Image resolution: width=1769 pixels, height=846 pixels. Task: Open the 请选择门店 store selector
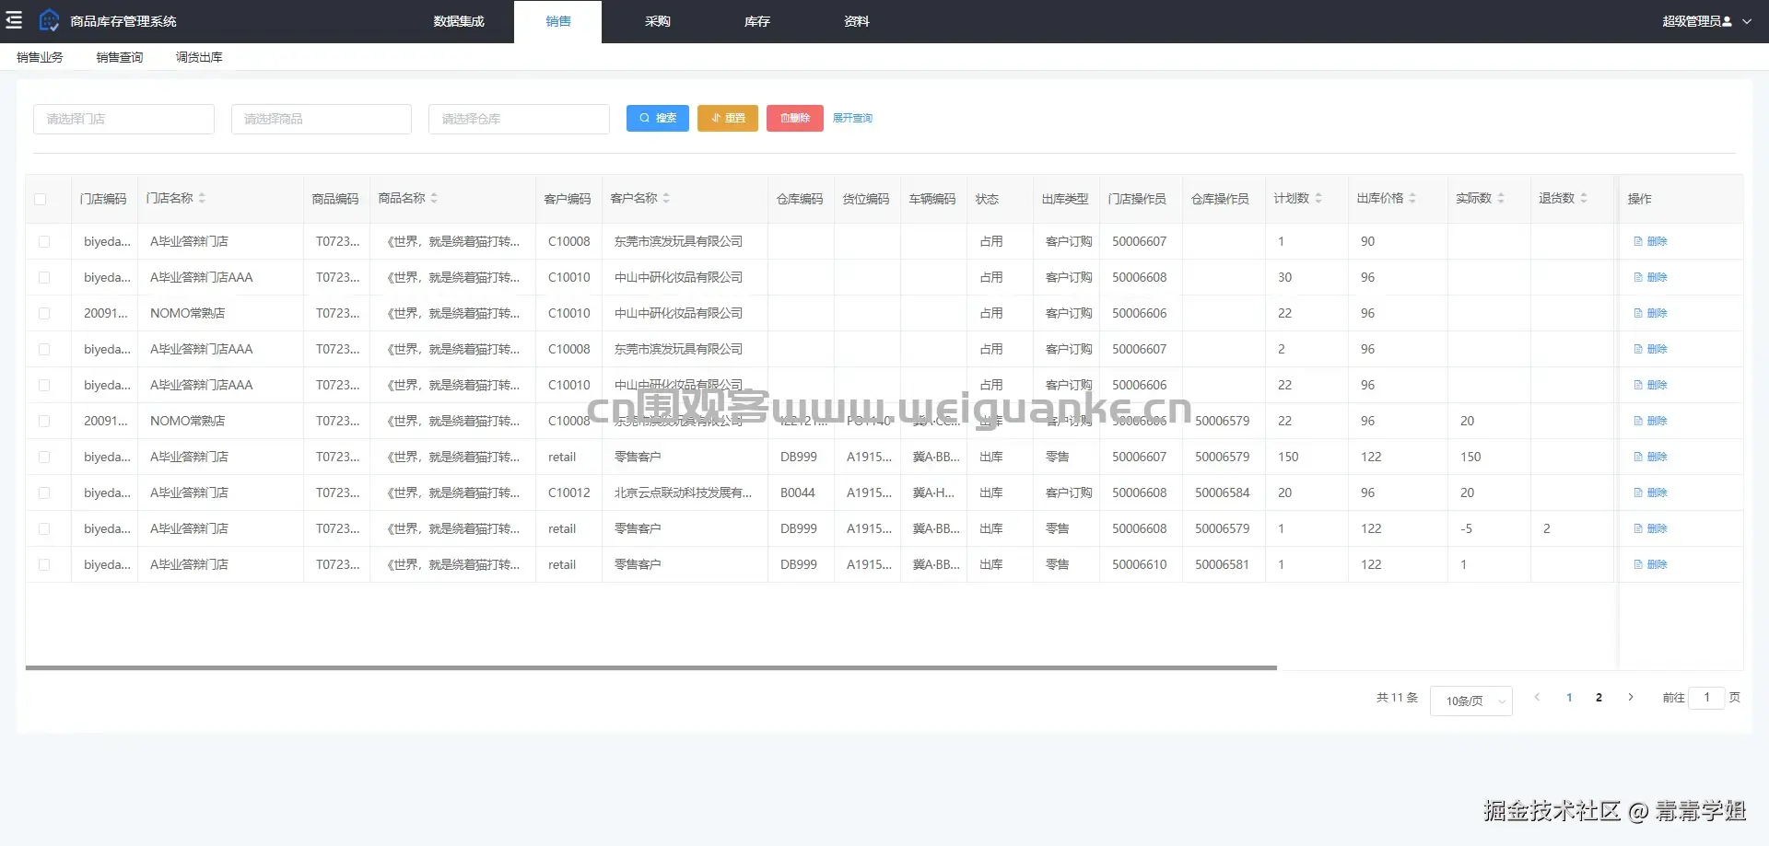coord(123,119)
